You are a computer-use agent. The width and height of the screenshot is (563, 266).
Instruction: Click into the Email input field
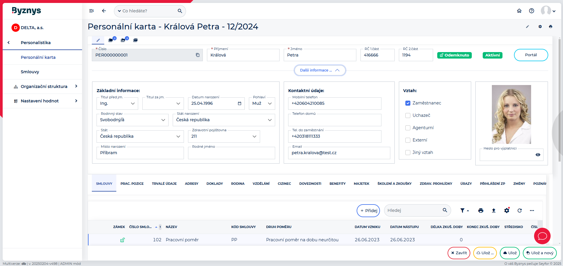pyautogui.click(x=339, y=153)
